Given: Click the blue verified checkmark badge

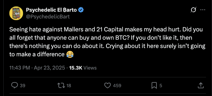Looking at the screenshot, I should [81, 10].
